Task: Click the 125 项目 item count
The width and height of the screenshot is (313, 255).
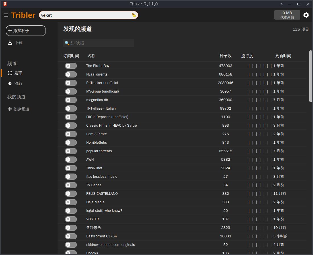Action: click(301, 29)
